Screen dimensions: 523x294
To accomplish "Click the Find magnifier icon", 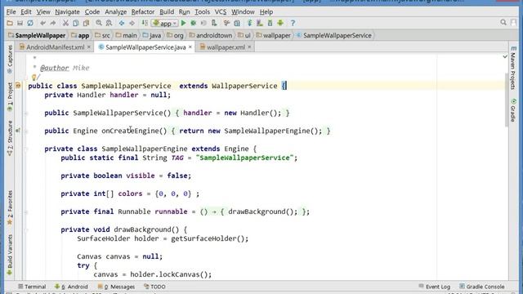I will click(x=99, y=23).
